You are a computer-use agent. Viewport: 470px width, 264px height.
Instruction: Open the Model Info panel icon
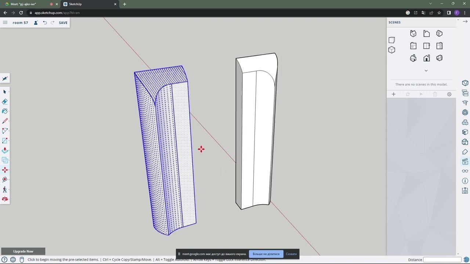(465, 181)
